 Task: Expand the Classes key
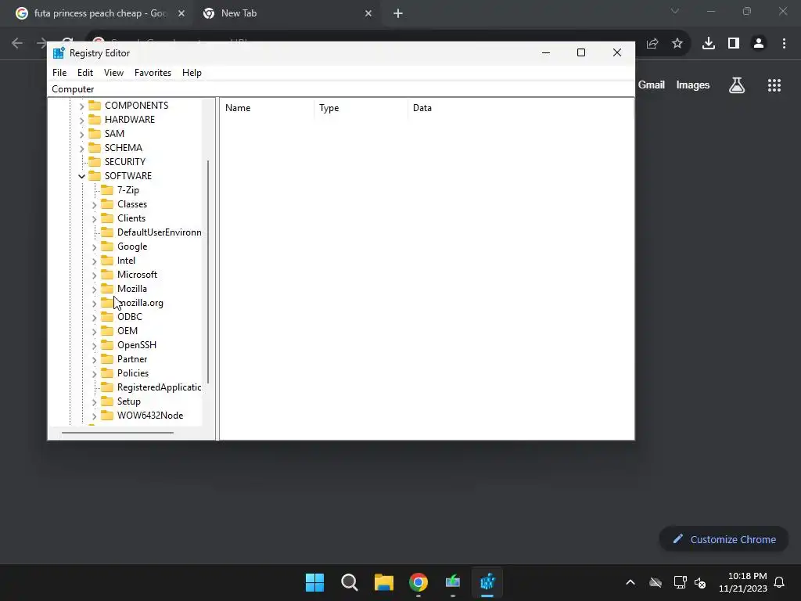tap(94, 204)
